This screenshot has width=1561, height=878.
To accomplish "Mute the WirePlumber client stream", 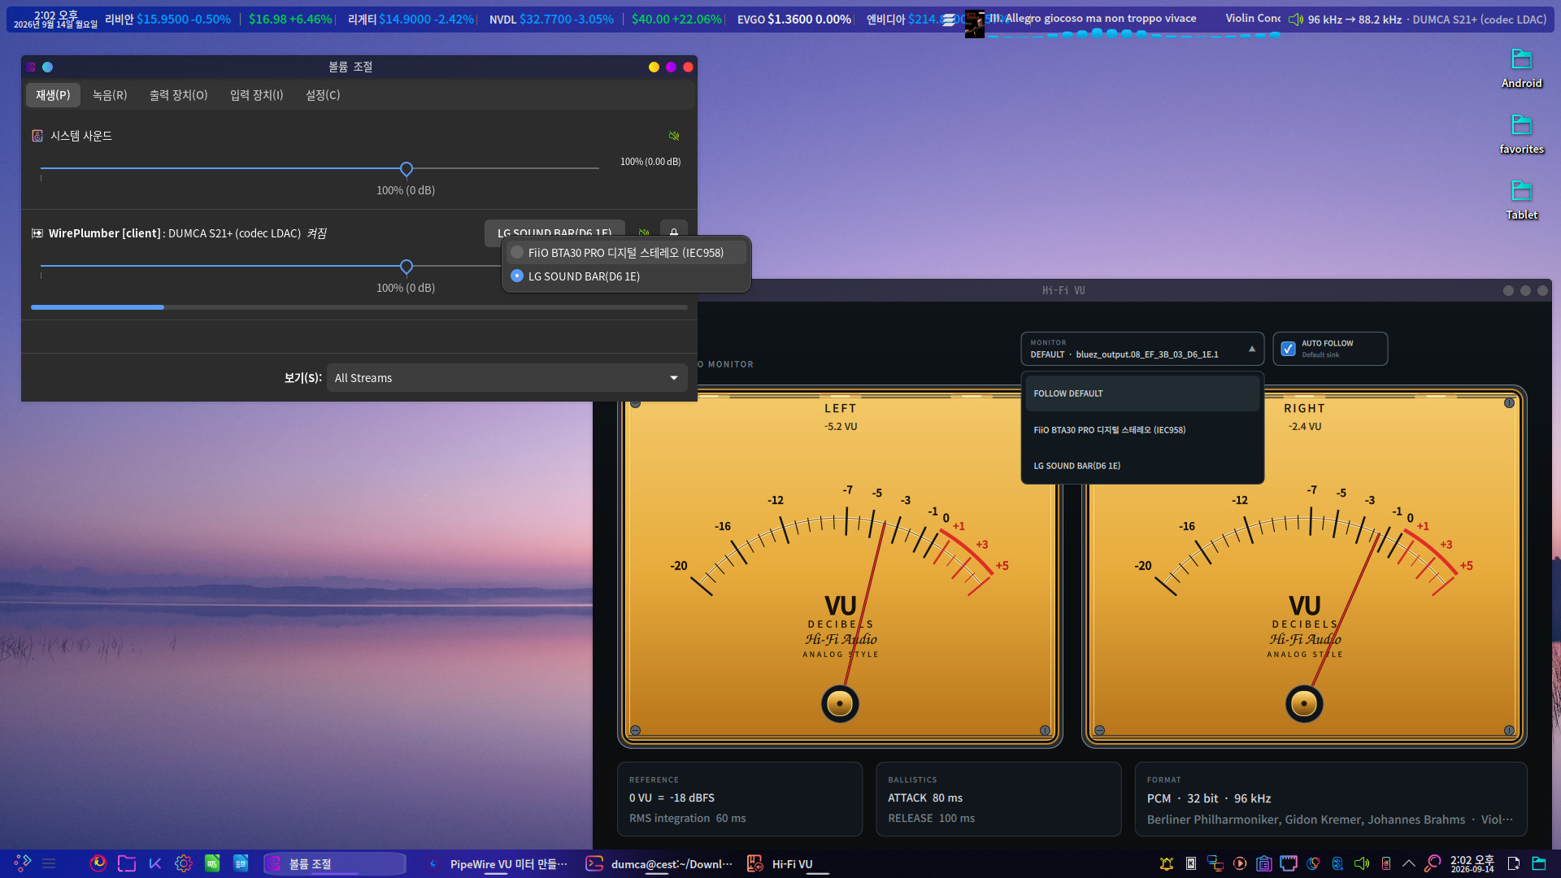I will point(644,232).
